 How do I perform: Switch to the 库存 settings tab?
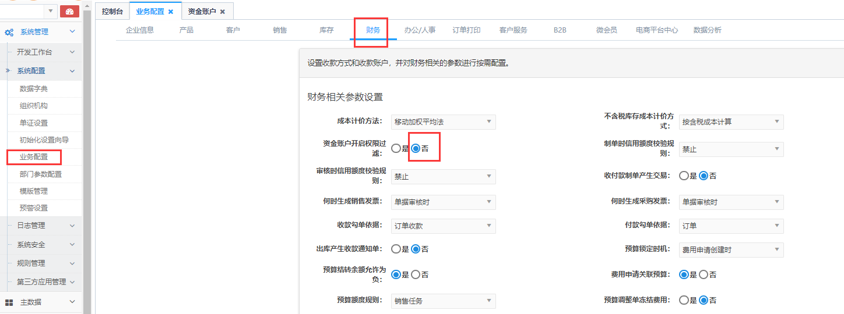(326, 30)
